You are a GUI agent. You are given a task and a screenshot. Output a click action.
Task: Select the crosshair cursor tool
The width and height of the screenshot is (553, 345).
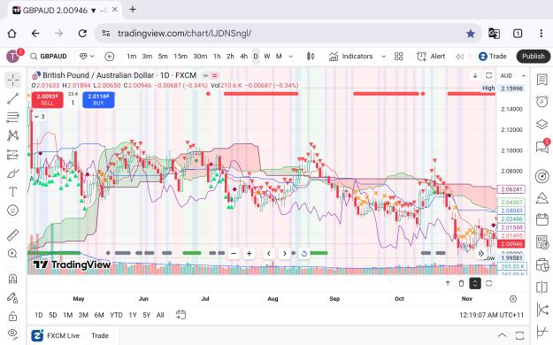[12, 80]
